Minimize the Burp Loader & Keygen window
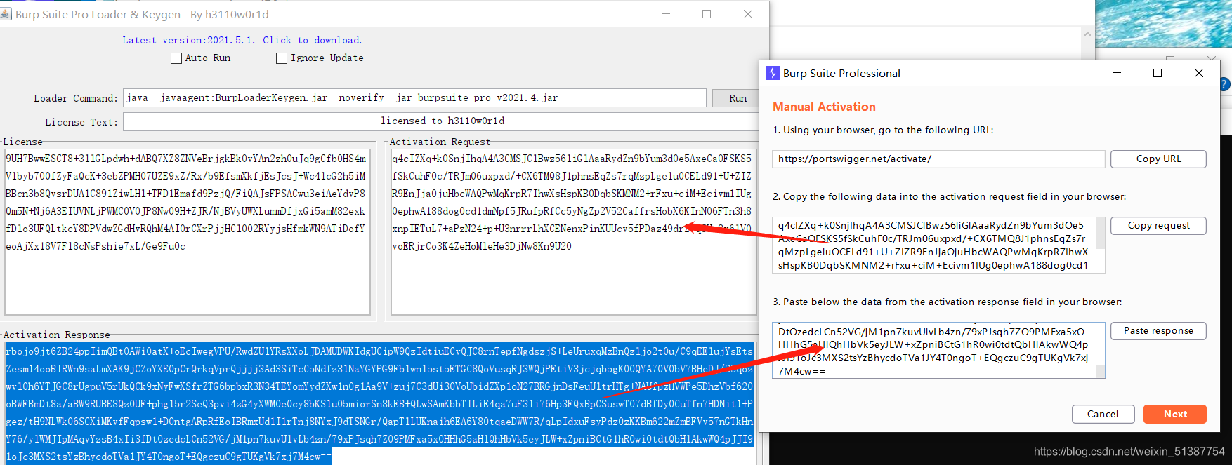The height and width of the screenshot is (465, 1232). 666,14
